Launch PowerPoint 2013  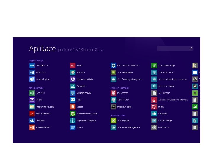click(40, 127)
